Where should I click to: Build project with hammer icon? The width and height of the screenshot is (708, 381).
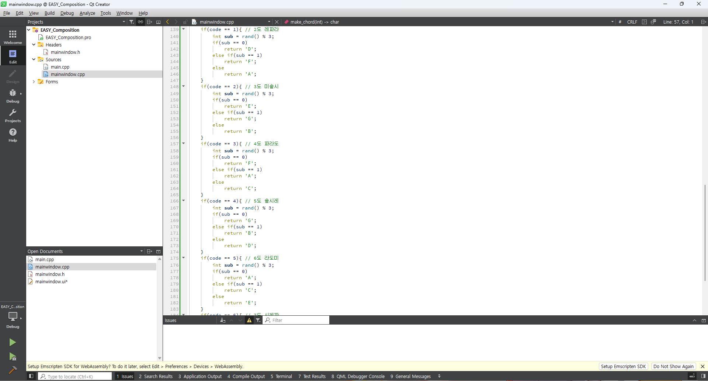(13, 370)
